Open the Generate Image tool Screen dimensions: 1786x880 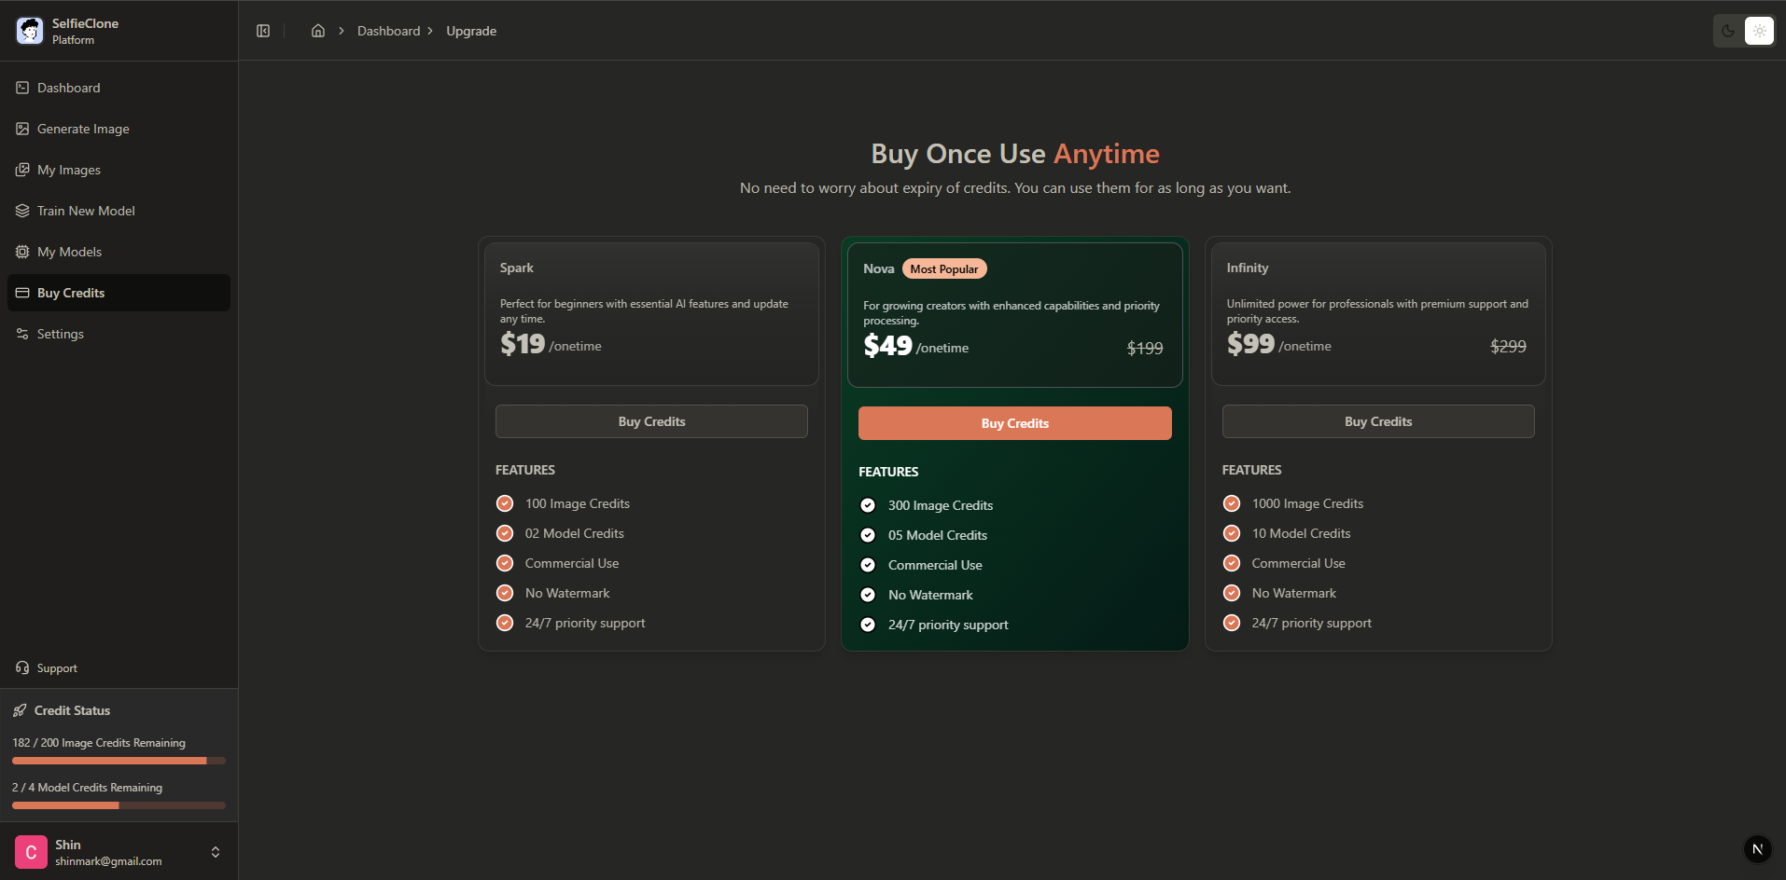tap(83, 129)
